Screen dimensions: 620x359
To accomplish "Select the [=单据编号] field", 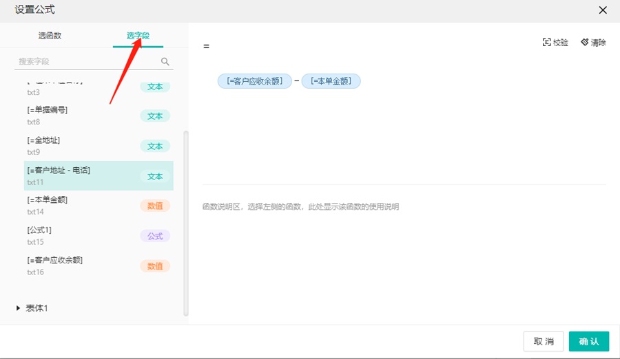I will click(99, 116).
